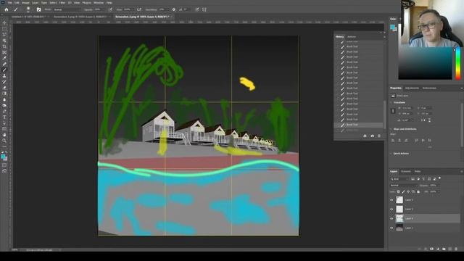Select the Spot Healing Brush tool
Image resolution: width=464 pixels, height=261 pixels.
click(x=4, y=65)
